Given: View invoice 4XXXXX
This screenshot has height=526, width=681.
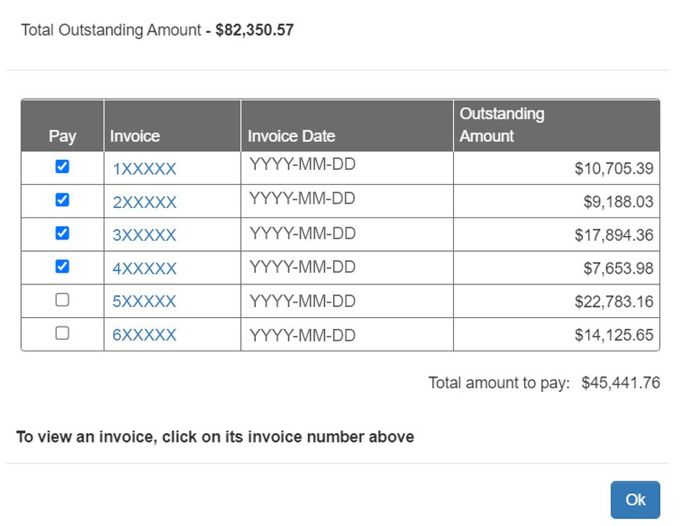Looking at the screenshot, I should 144,267.
